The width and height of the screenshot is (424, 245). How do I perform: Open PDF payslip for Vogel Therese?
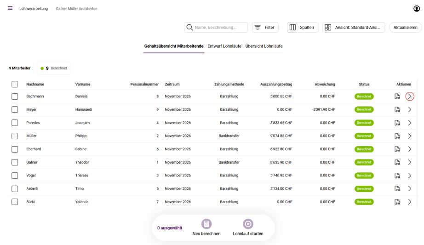pyautogui.click(x=397, y=176)
